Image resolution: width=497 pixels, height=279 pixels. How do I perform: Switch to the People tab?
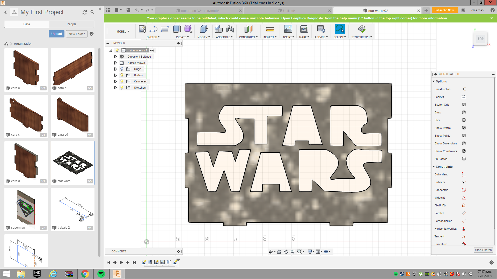pos(71,24)
